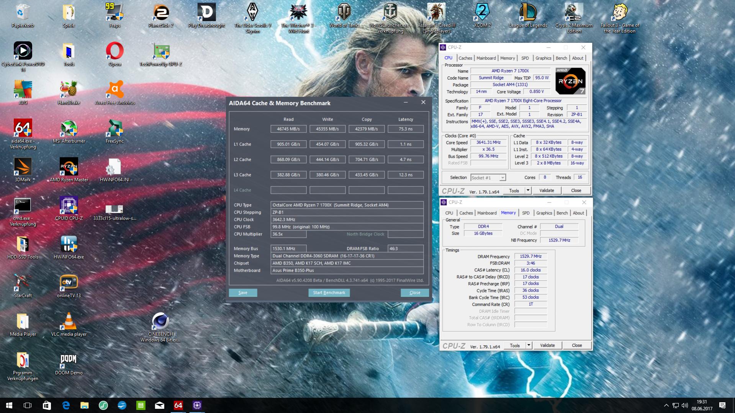Switch to Caches tab in upper CPU-Z
Screen dimensions: 735x413
point(465,58)
